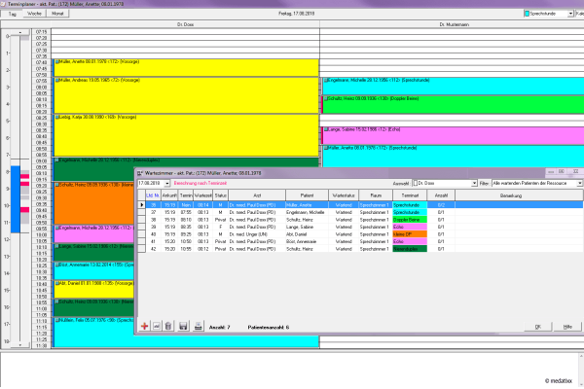Click the small icon on Nüßlein, Felix appointment
The height and width of the screenshot is (389, 584).
pos(57,320)
